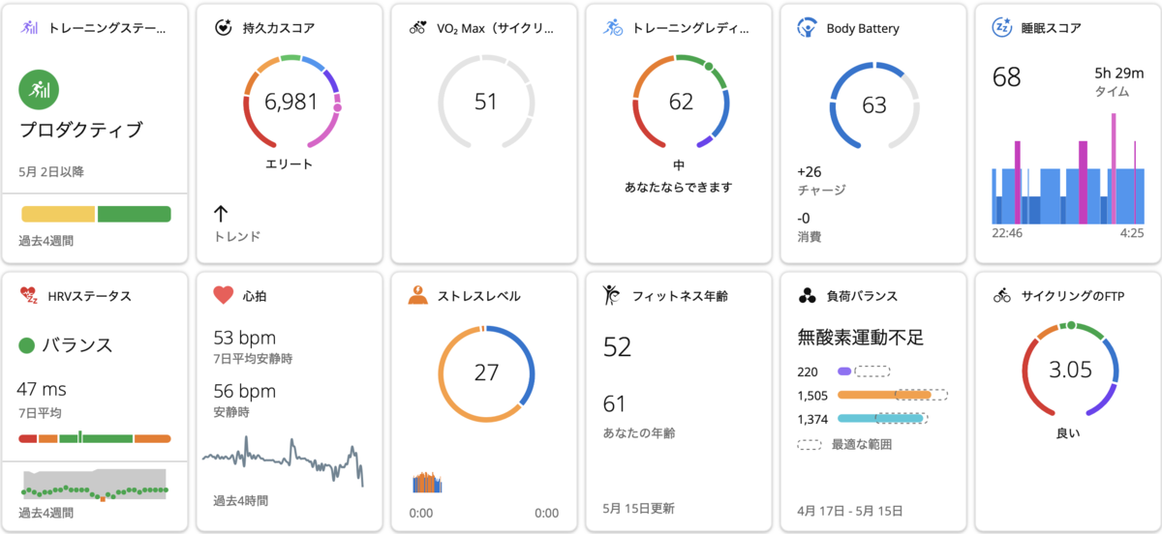Select the Body Battery gauge value 63
The image size is (1162, 534).
tap(874, 105)
